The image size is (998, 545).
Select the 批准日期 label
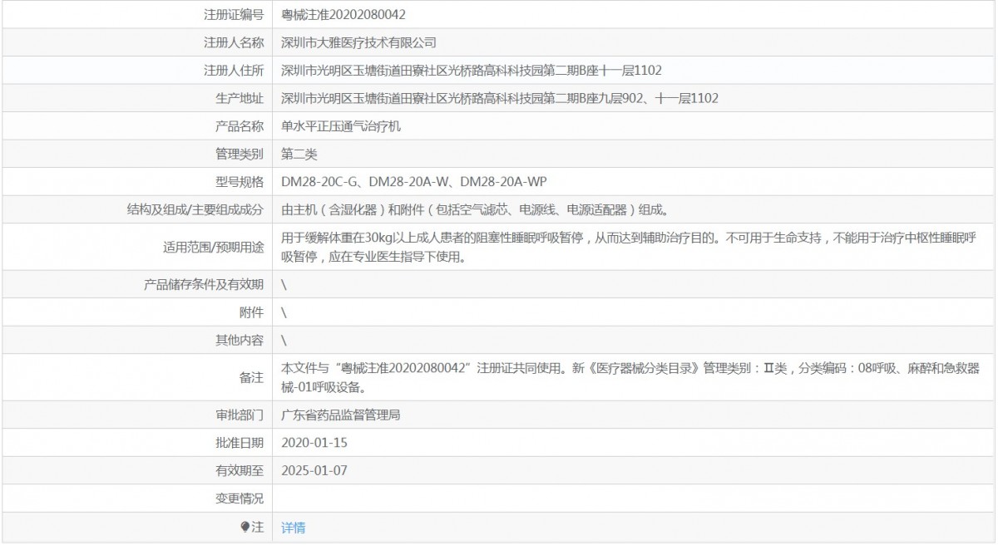240,443
